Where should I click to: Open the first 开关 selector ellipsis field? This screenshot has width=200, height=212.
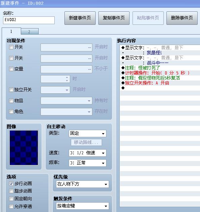tap(66, 47)
